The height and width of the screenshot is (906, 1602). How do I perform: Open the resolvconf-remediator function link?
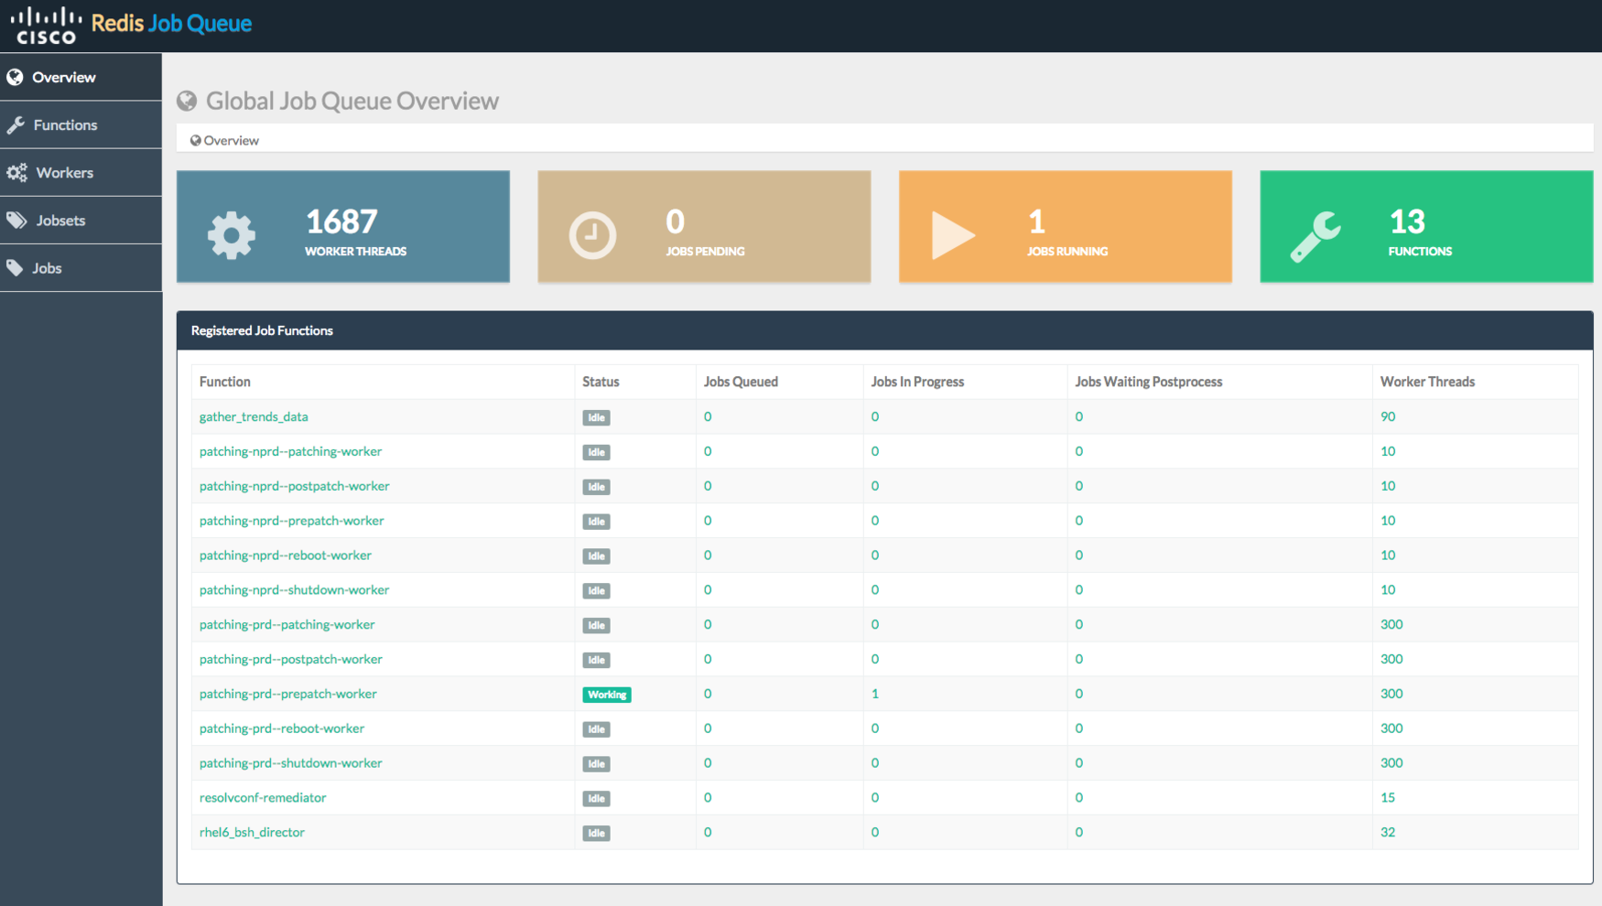(263, 798)
